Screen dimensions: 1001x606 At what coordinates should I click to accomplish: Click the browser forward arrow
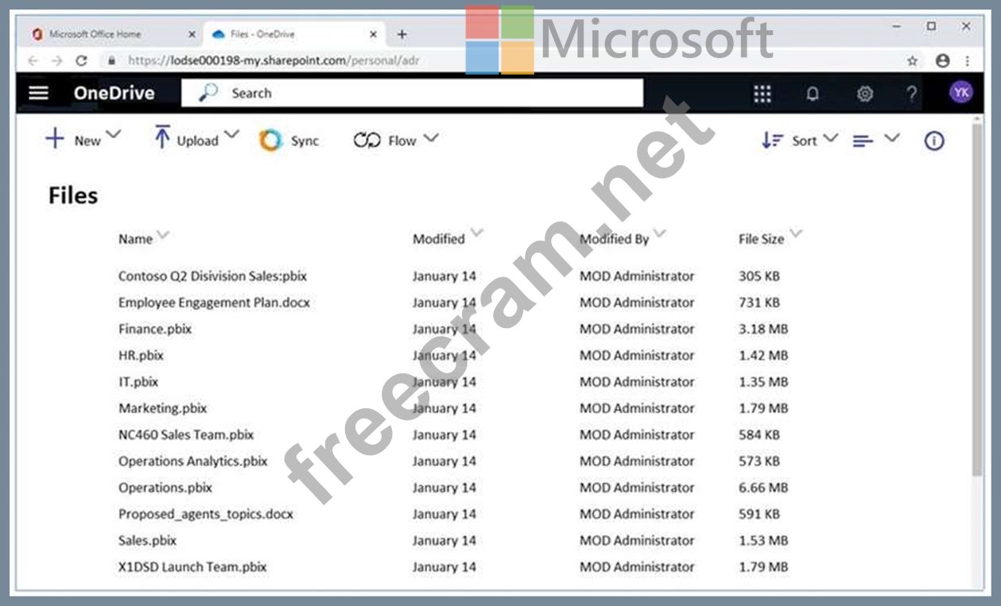pyautogui.click(x=56, y=60)
